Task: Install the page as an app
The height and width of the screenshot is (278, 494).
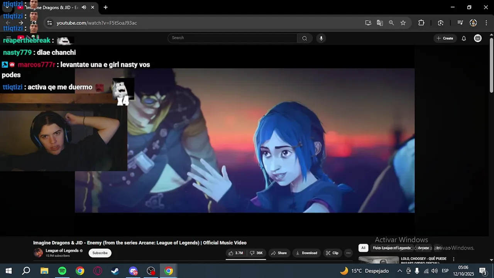Action: point(368,23)
